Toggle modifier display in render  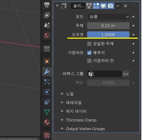point(111,6)
